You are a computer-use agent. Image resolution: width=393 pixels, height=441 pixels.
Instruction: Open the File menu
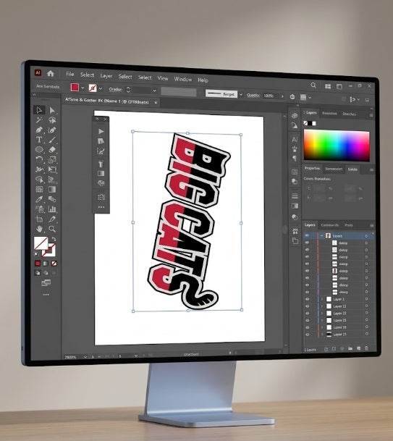pyautogui.click(x=70, y=75)
